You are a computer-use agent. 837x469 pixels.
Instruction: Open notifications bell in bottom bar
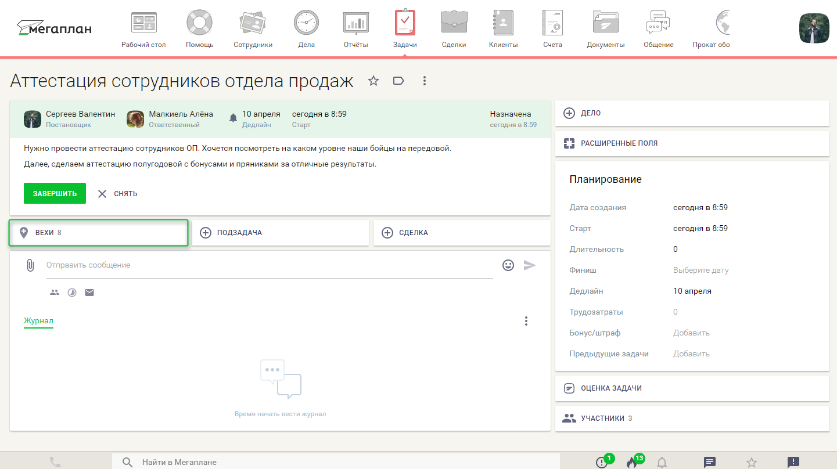point(662,463)
